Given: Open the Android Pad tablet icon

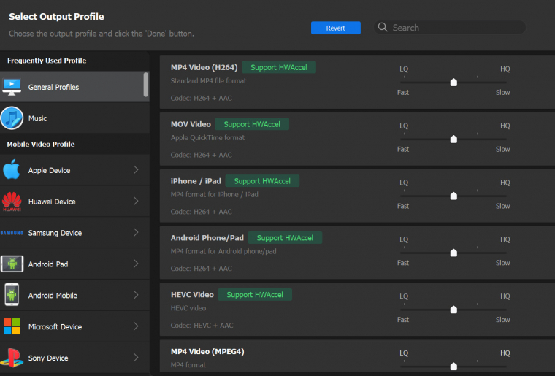Looking at the screenshot, I should 12,264.
